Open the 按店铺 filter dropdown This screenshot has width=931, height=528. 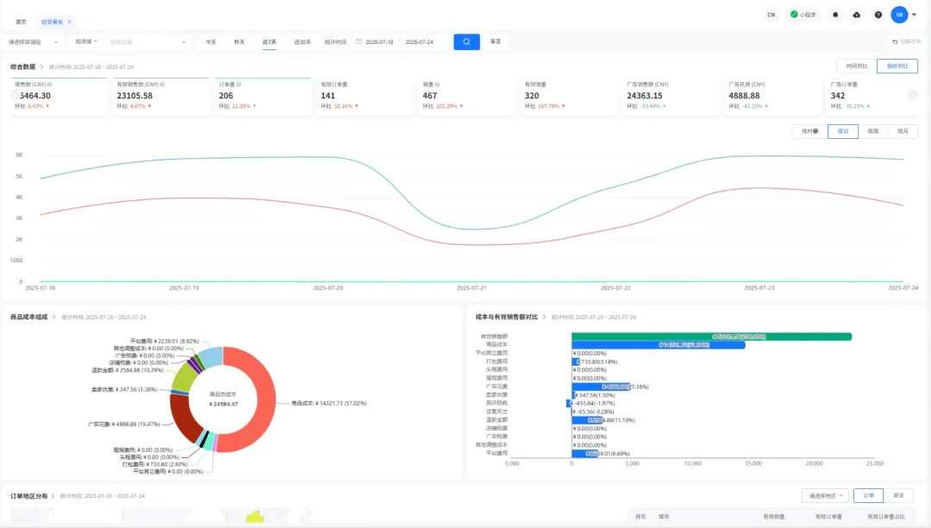coord(86,41)
